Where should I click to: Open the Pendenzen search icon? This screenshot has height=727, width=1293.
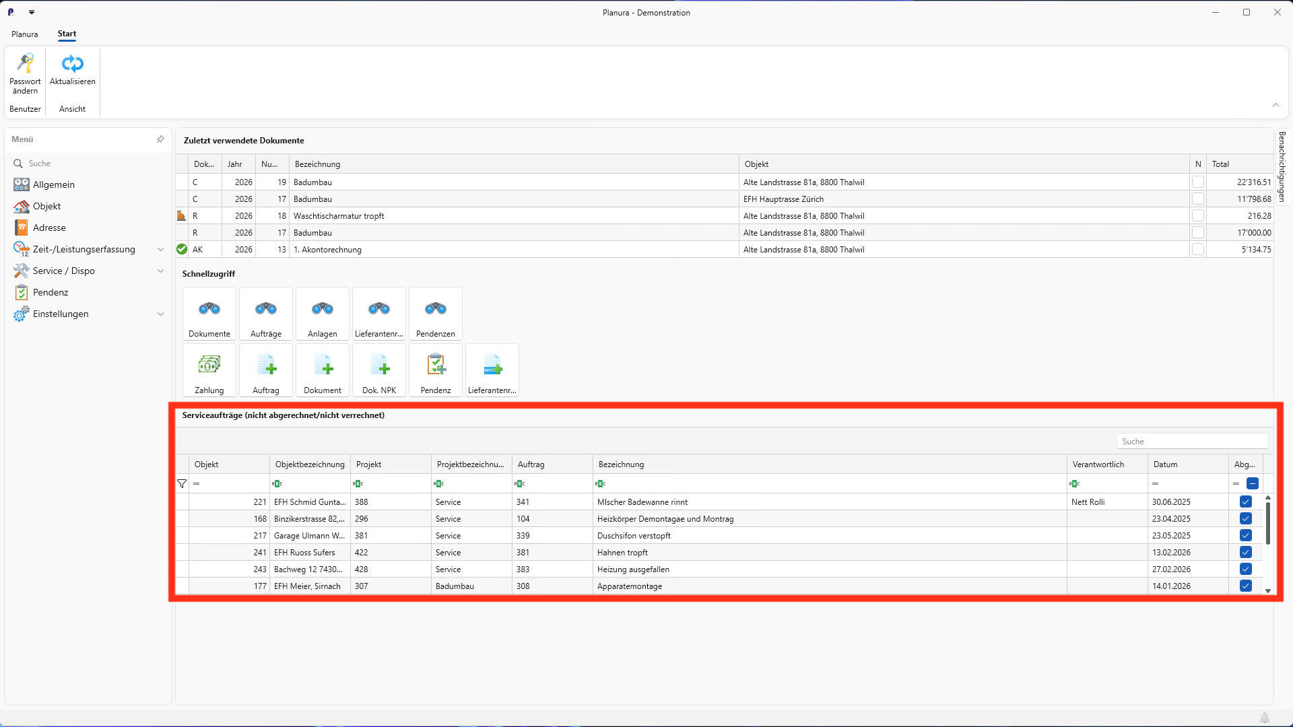(435, 314)
